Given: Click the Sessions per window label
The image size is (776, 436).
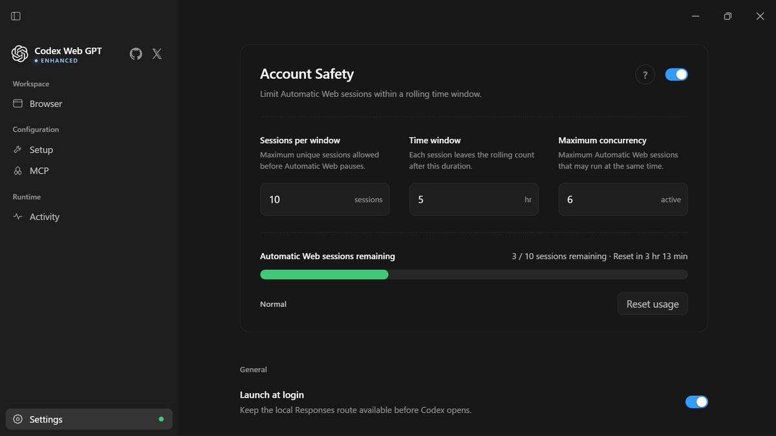Looking at the screenshot, I should (x=300, y=140).
